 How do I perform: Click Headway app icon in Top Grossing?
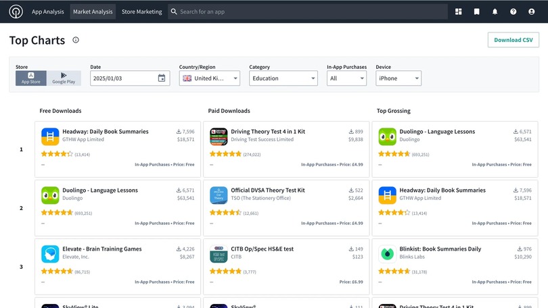[x=387, y=195]
